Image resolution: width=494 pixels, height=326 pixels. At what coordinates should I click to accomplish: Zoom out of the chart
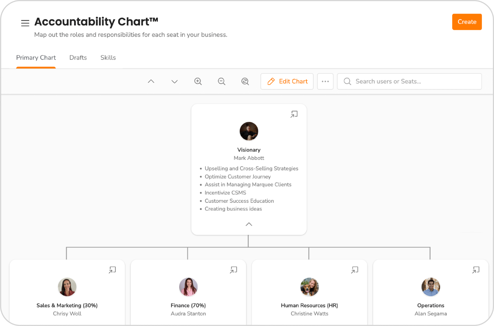pos(222,81)
